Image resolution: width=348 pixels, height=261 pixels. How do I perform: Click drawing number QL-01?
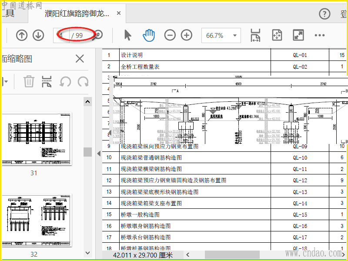coord(300,55)
